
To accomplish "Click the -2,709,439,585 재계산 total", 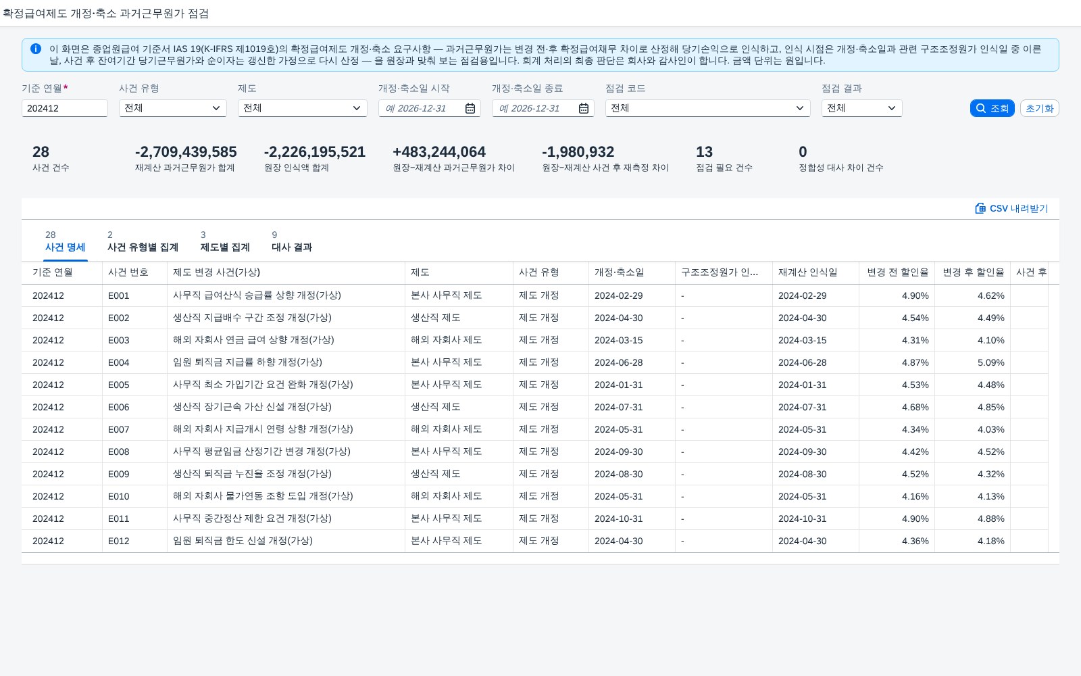I will (186, 152).
